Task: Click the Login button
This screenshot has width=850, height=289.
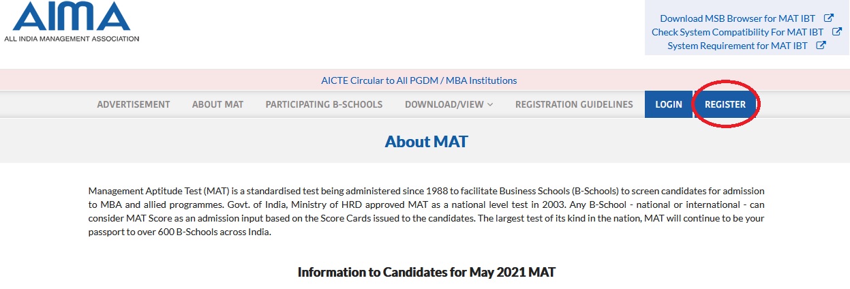Action: pyautogui.click(x=669, y=104)
